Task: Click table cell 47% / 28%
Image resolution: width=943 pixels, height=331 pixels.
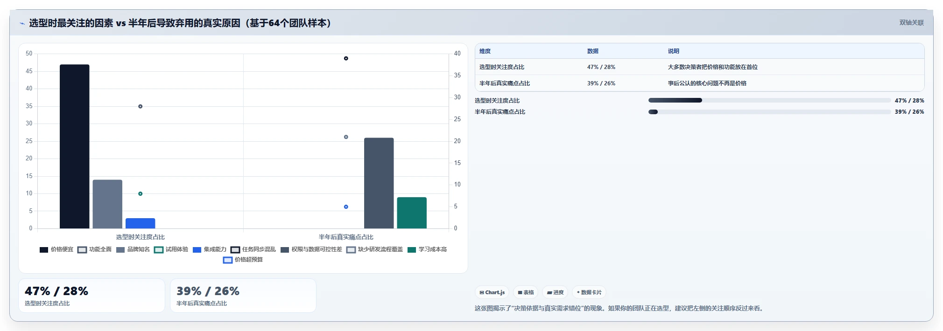Action: click(x=601, y=67)
